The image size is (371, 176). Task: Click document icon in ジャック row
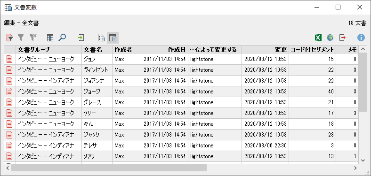coord(9,135)
